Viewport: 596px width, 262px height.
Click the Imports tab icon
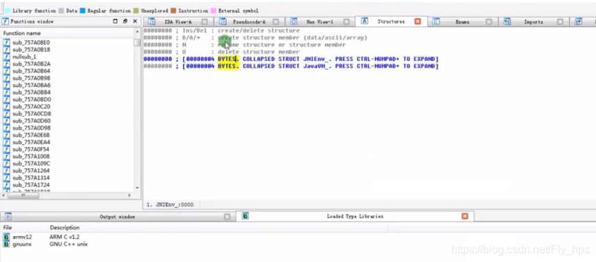coord(507,22)
